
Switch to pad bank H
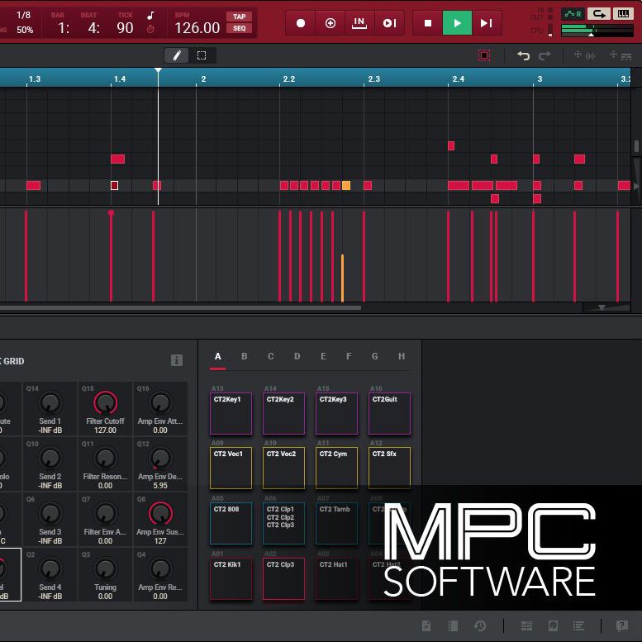pos(402,356)
